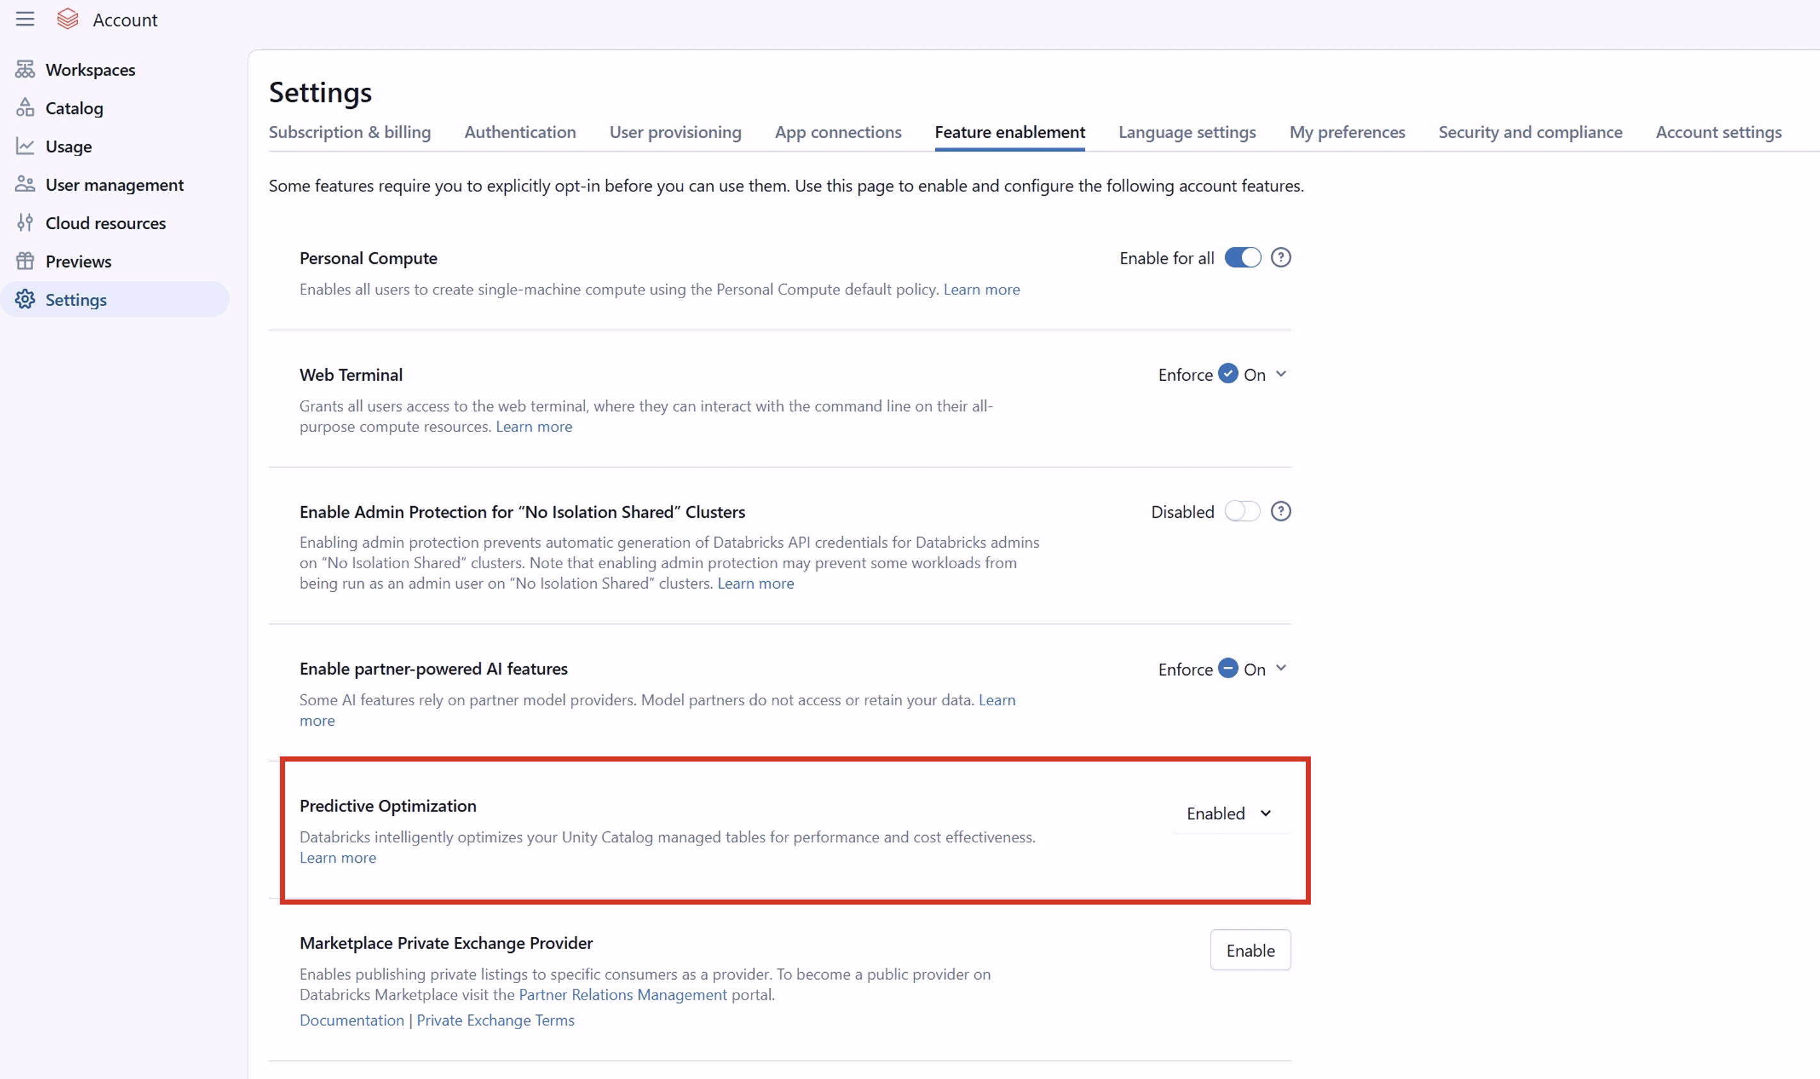The width and height of the screenshot is (1820, 1079).
Task: Click the Account title text
Action: tap(125, 20)
